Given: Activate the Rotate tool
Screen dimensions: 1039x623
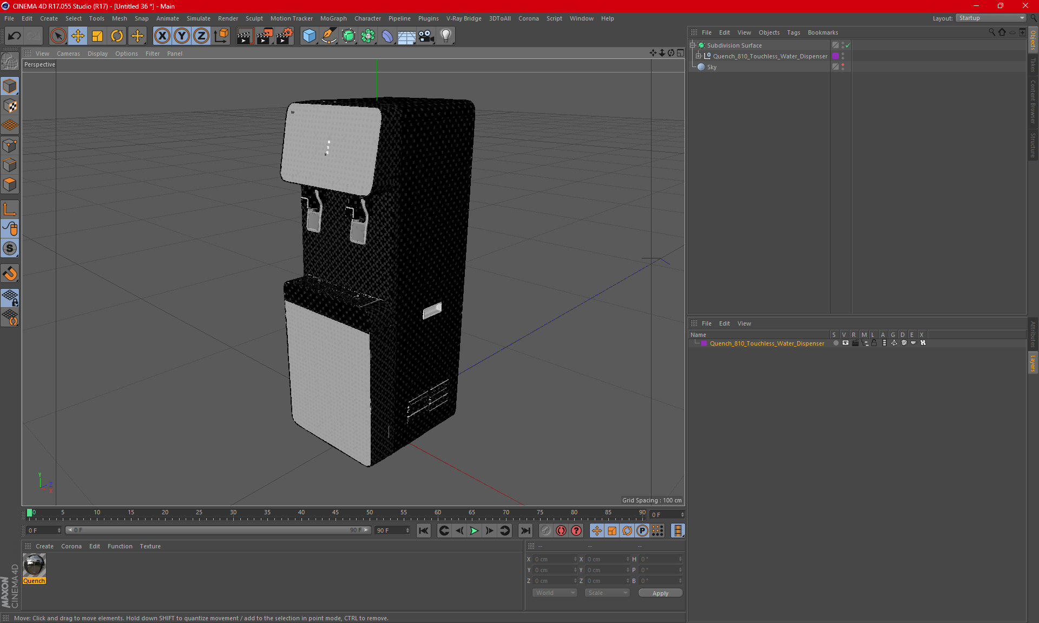Looking at the screenshot, I should click(117, 36).
